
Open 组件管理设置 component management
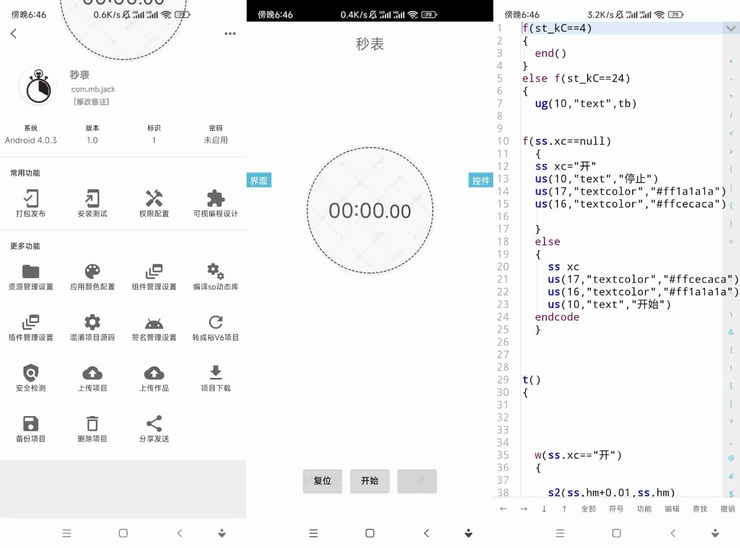click(x=154, y=277)
